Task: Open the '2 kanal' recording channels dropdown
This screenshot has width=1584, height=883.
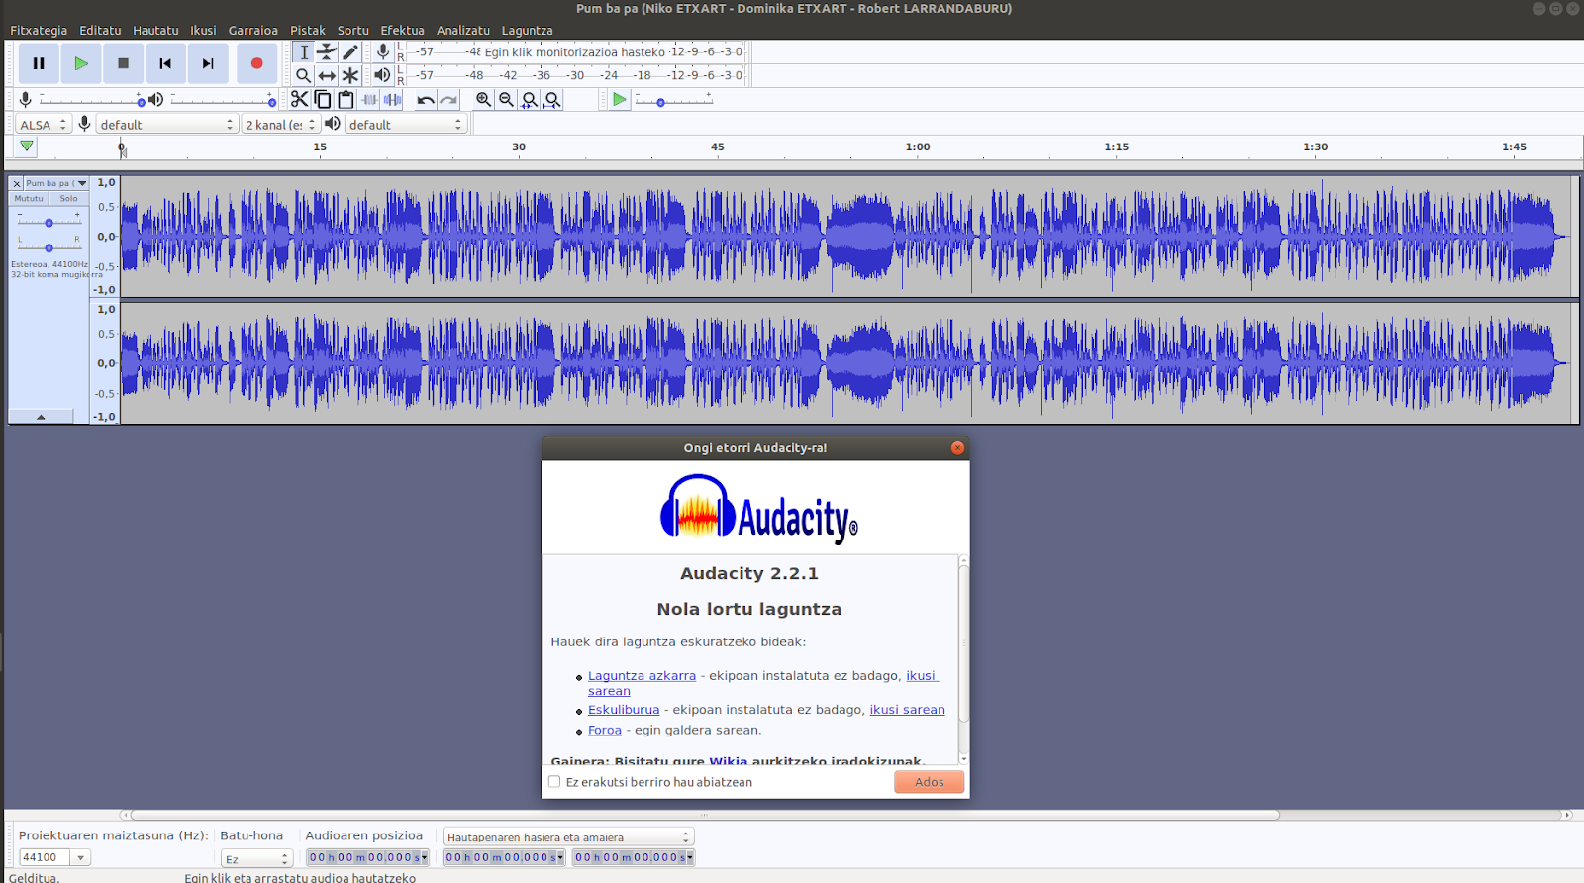Action: [281, 125]
